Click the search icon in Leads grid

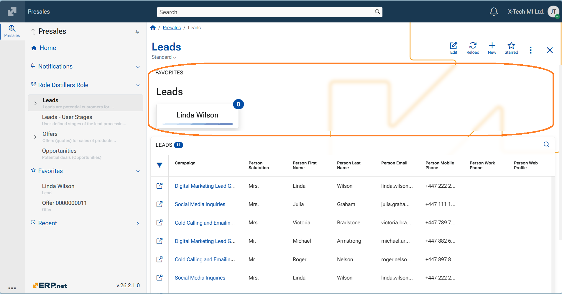point(546,145)
